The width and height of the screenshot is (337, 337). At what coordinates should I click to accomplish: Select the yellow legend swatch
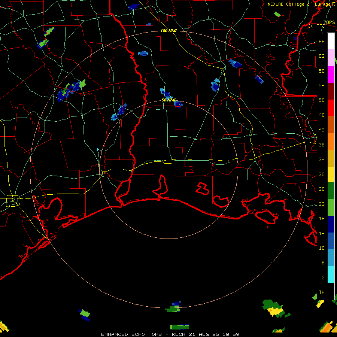[331, 174]
